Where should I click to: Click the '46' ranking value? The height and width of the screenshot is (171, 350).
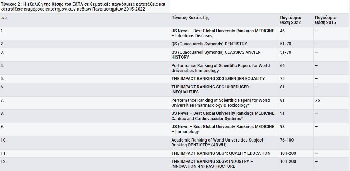[282, 31]
